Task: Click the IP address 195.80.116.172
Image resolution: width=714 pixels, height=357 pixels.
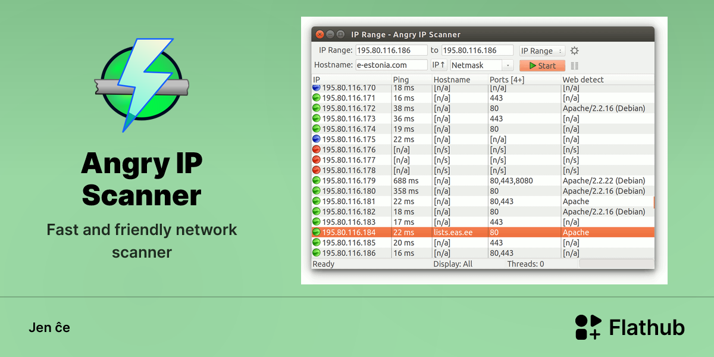Action: coord(349,108)
